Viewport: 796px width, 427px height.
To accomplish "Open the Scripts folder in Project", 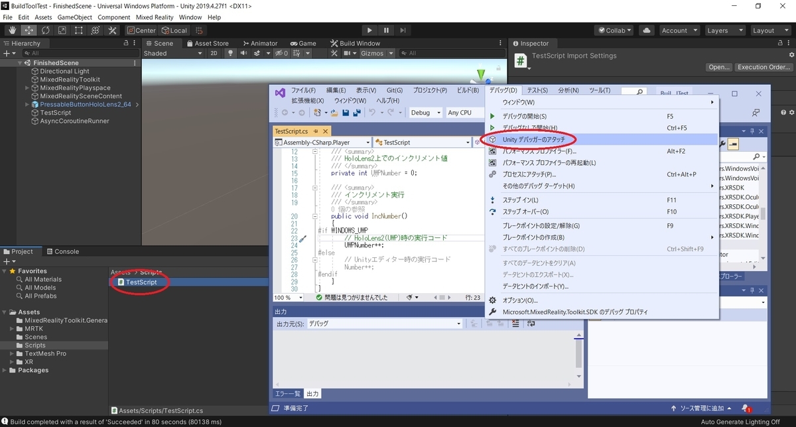I will (35, 345).
